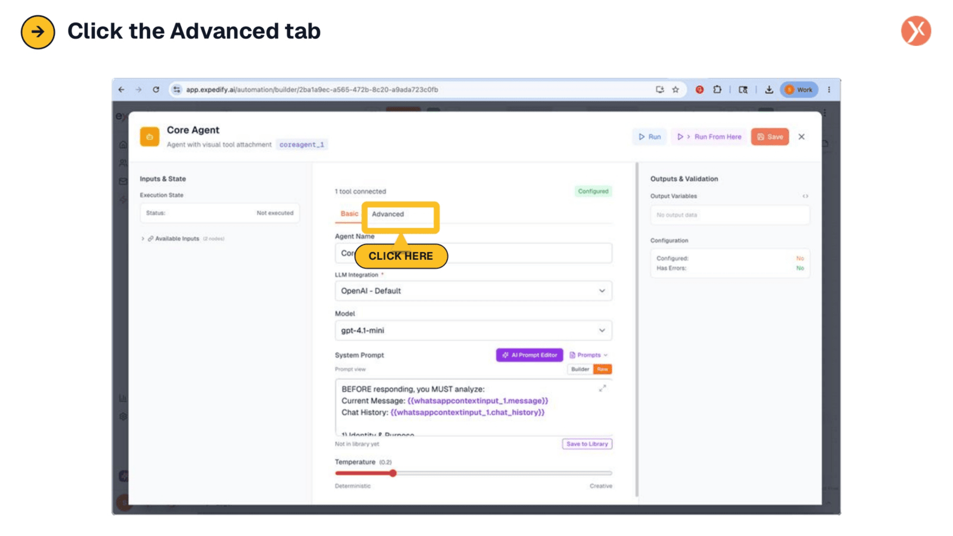This screenshot has height=536, width=953.
Task: Click the yellow next arrow icon
Action: pyautogui.click(x=38, y=32)
